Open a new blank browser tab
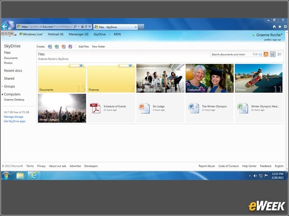The image size is (289, 216). (141, 27)
